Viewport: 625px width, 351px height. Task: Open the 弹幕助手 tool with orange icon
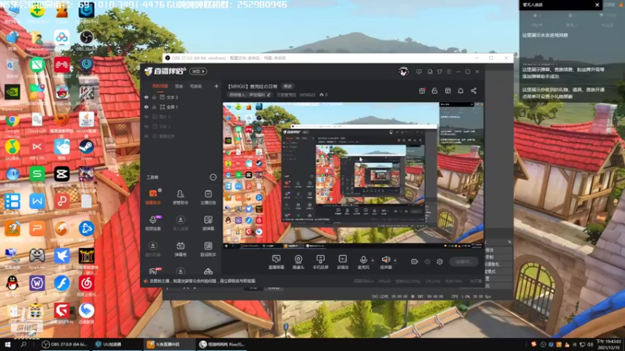pyautogui.click(x=152, y=197)
